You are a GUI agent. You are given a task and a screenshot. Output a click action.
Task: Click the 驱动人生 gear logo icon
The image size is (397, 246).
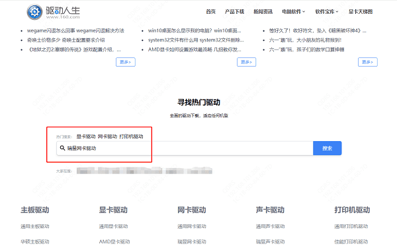click(34, 12)
